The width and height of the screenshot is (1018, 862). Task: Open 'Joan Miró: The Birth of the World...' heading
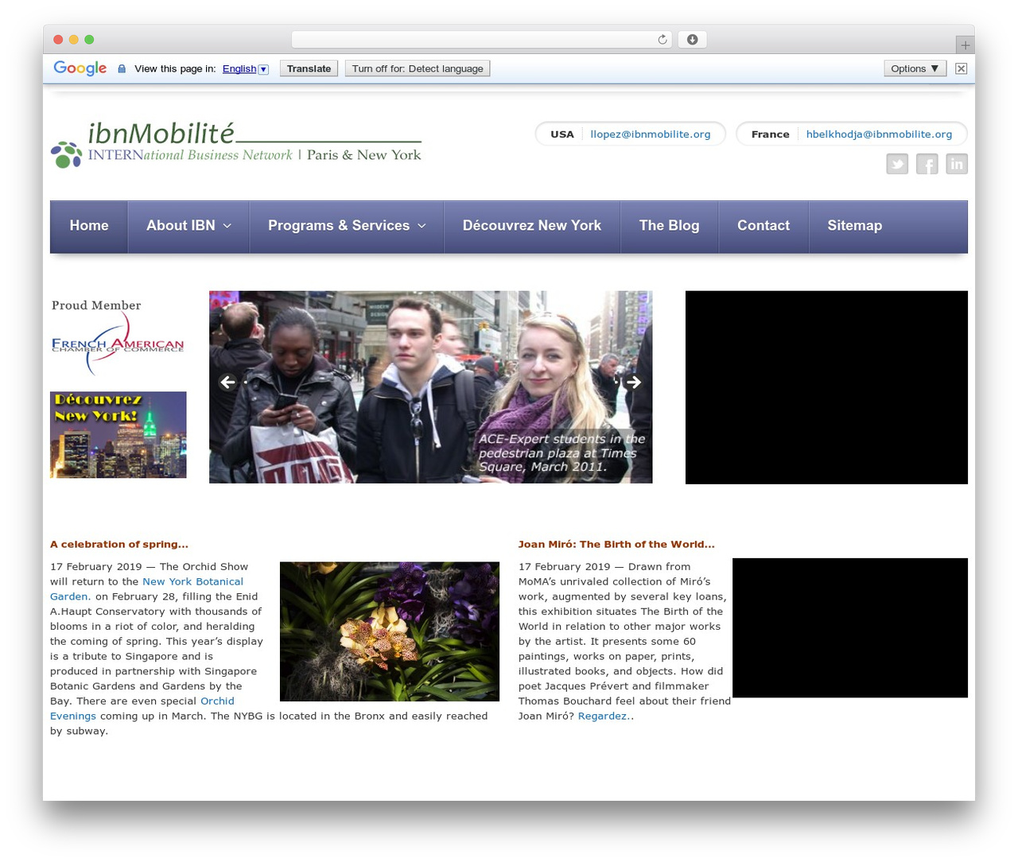[x=616, y=545]
